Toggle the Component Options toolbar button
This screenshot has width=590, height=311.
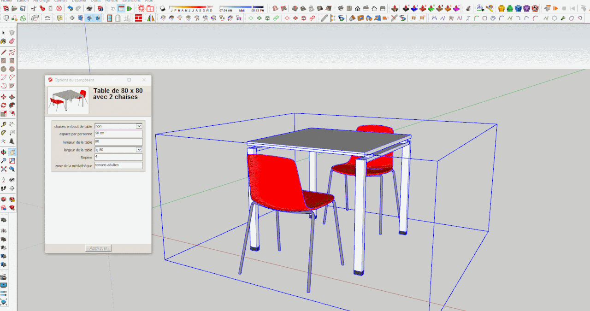pos(121,8)
